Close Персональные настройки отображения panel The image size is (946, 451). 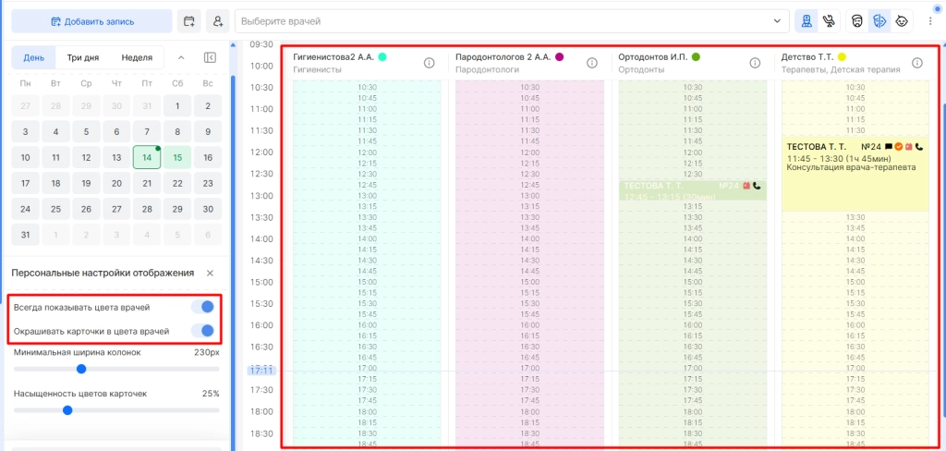[x=210, y=273]
